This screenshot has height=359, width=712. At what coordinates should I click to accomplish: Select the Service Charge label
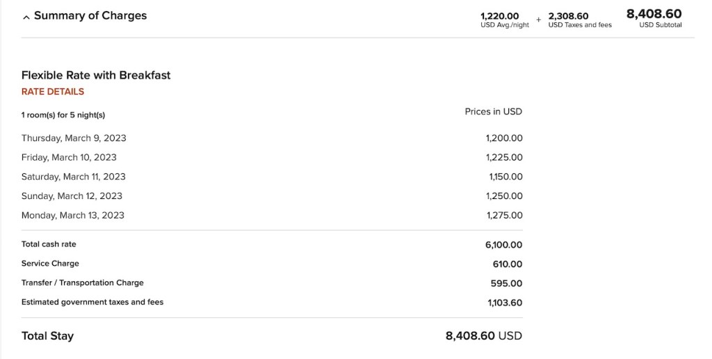(50, 264)
